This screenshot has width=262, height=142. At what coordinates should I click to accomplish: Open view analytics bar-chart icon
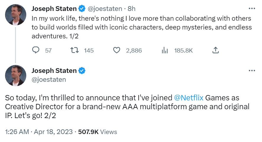pyautogui.click(x=165, y=50)
